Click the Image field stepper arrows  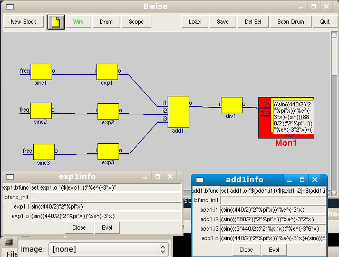click(x=163, y=250)
